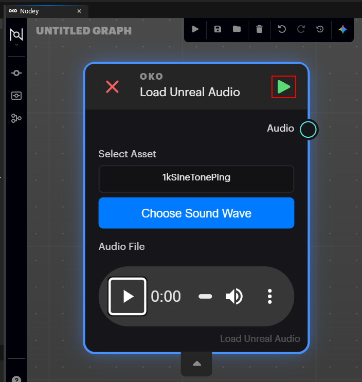Image resolution: width=362 pixels, height=382 pixels.
Task: Open a graph with the folder icon
Action: coord(237,29)
